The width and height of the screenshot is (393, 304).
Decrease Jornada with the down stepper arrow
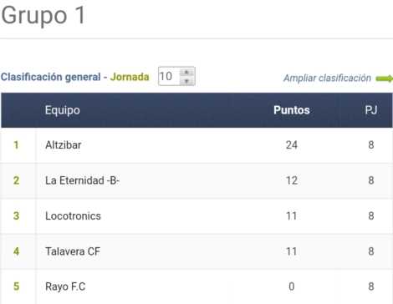[x=186, y=81]
